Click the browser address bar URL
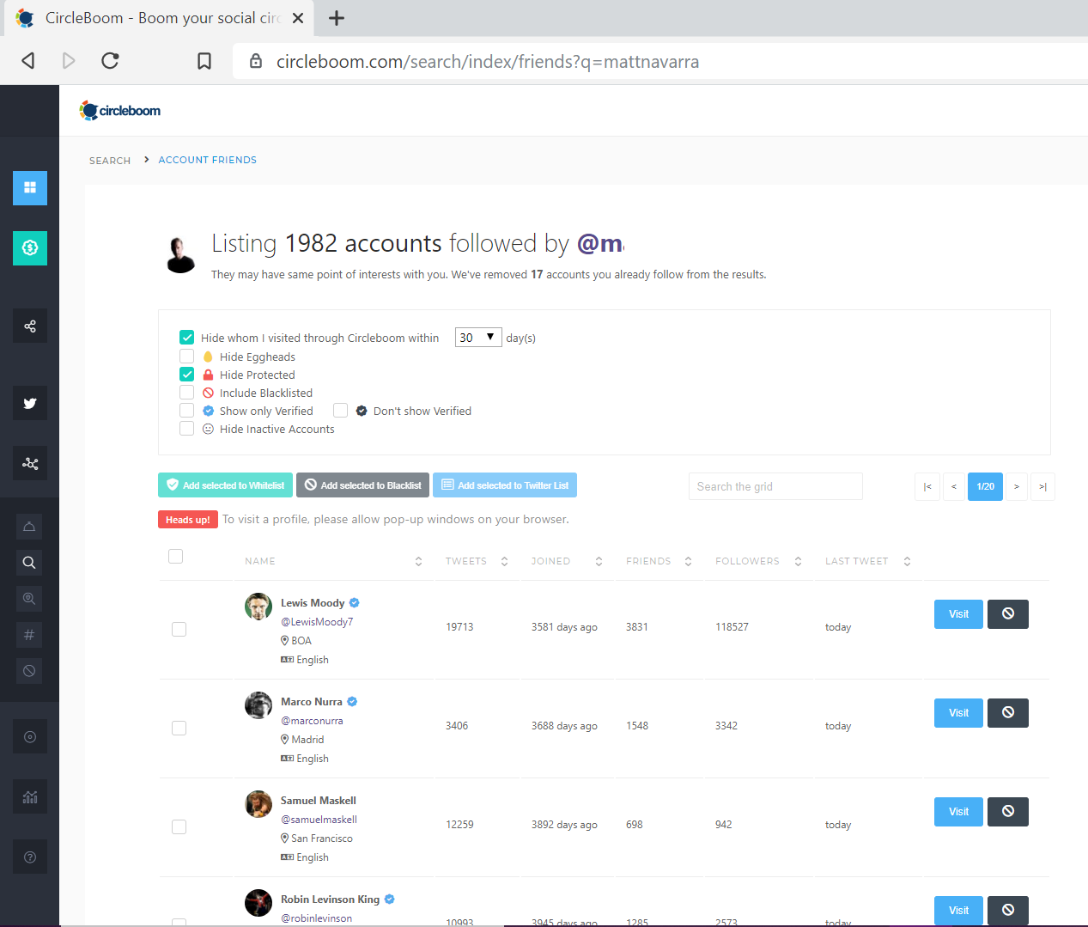The image size is (1088, 927). click(x=488, y=61)
